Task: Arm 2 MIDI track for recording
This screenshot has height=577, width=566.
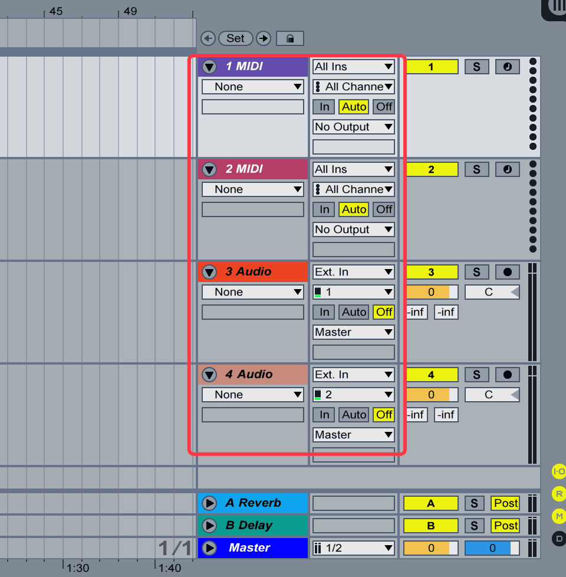Action: point(508,169)
